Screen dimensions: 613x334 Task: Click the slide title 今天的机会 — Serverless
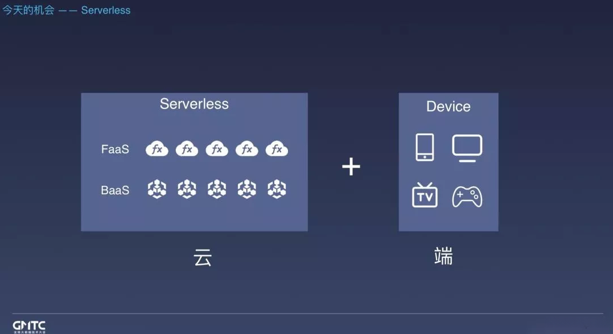click(67, 10)
